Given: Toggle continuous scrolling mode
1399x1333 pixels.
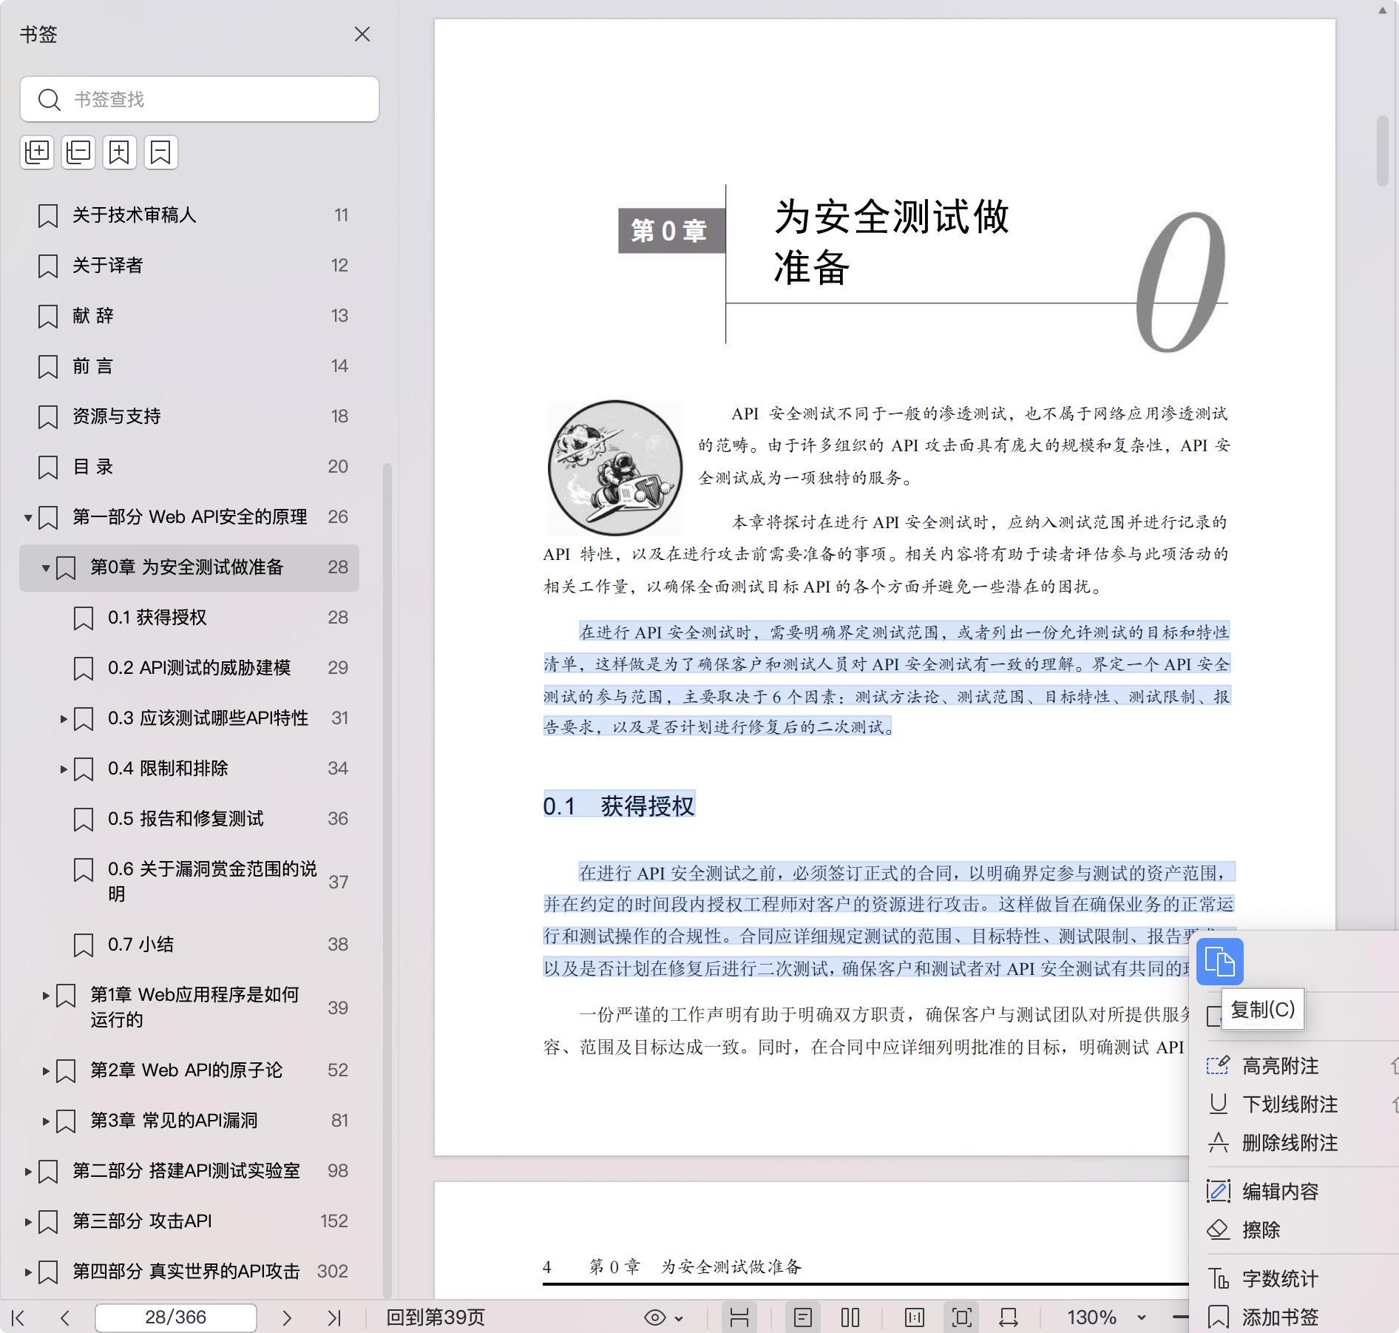Looking at the screenshot, I should pos(739,1317).
